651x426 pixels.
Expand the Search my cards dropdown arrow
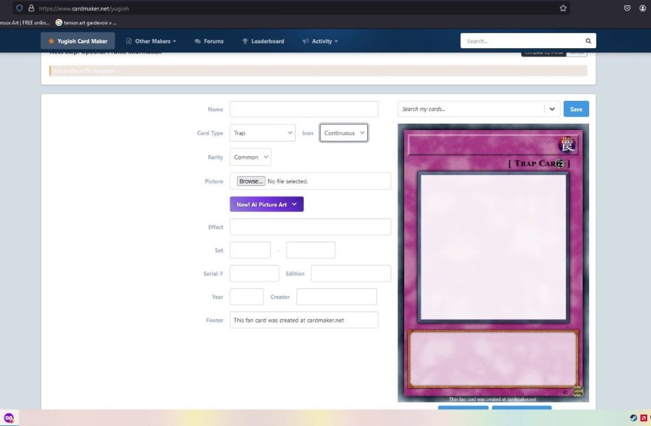point(552,109)
